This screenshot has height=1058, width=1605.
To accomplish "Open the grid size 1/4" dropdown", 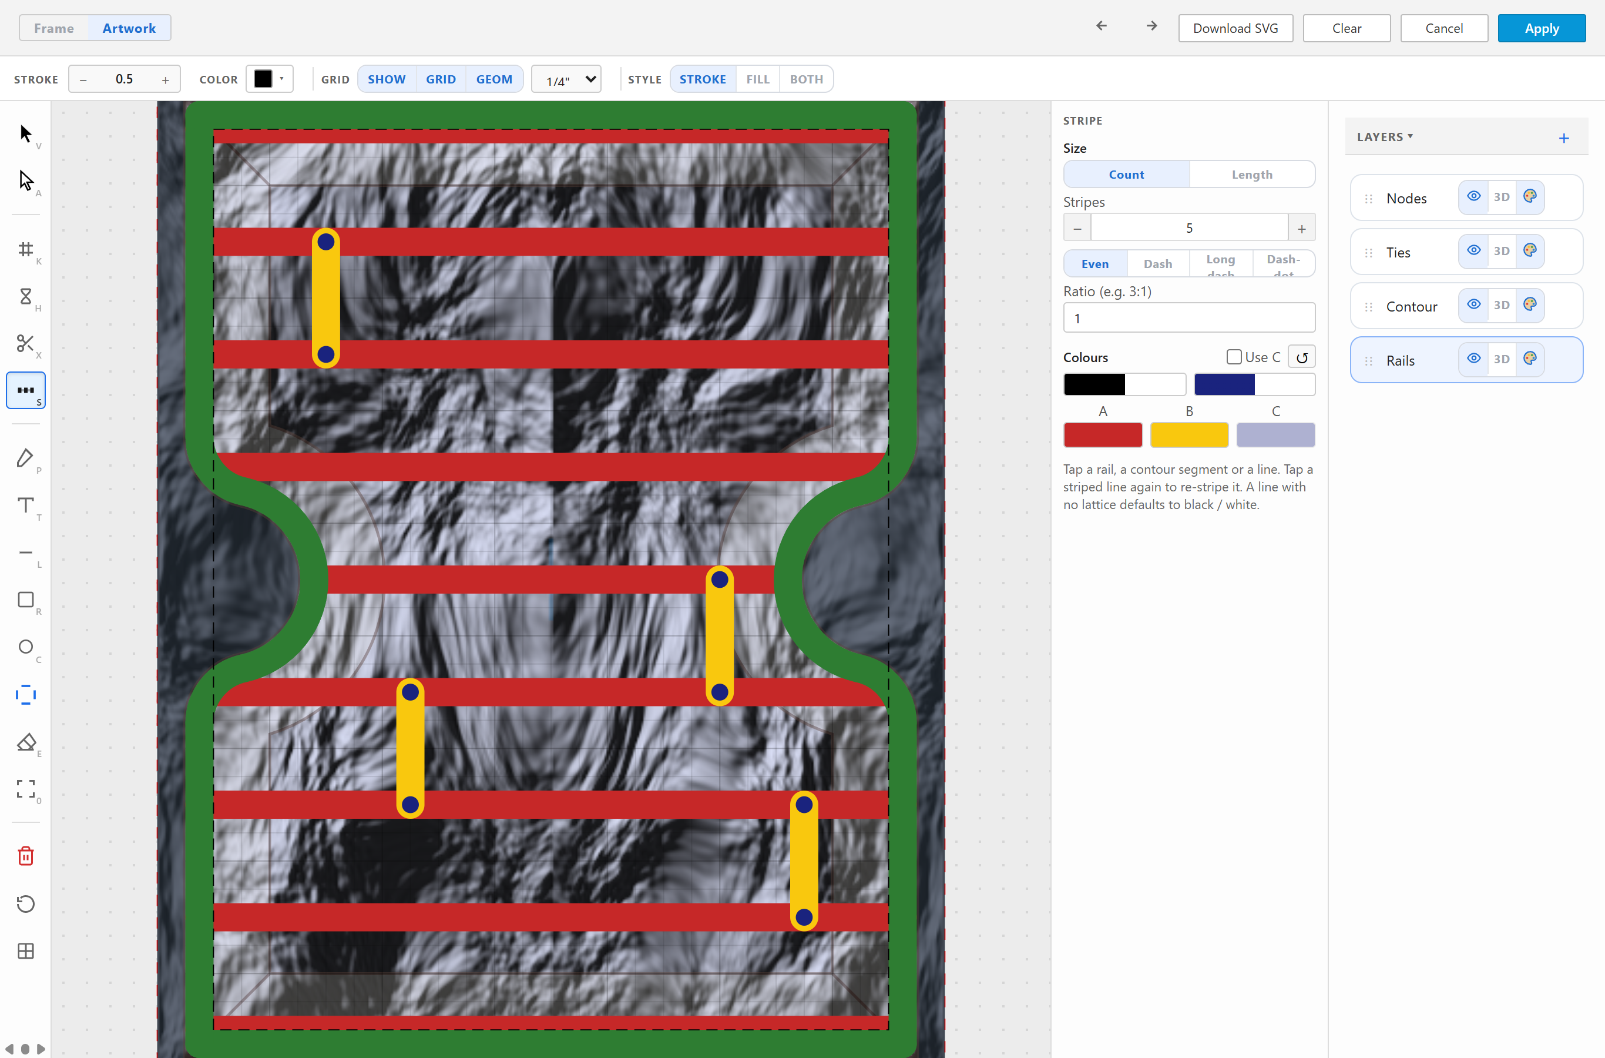I will (x=566, y=79).
